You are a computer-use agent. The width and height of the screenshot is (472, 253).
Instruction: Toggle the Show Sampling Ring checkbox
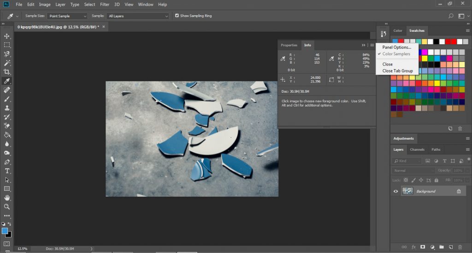point(177,16)
